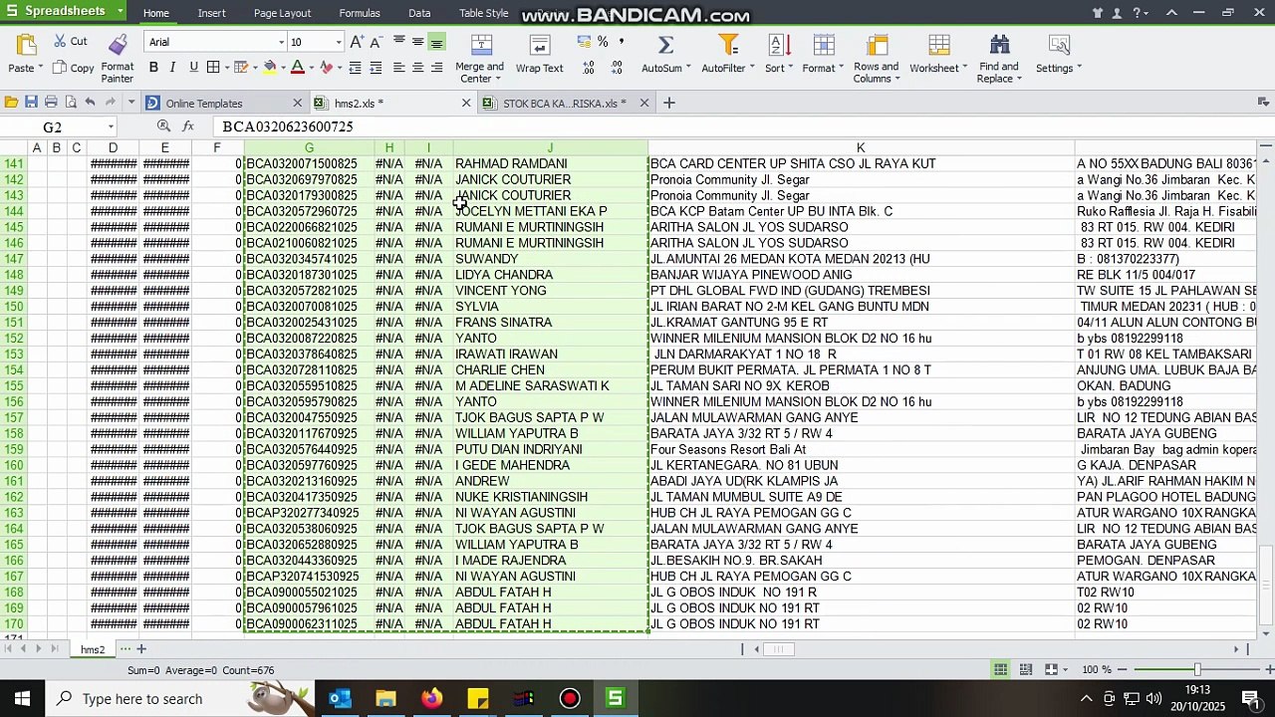Apply the yellow fill color bucket
The width and height of the screenshot is (1275, 717).
(x=269, y=68)
